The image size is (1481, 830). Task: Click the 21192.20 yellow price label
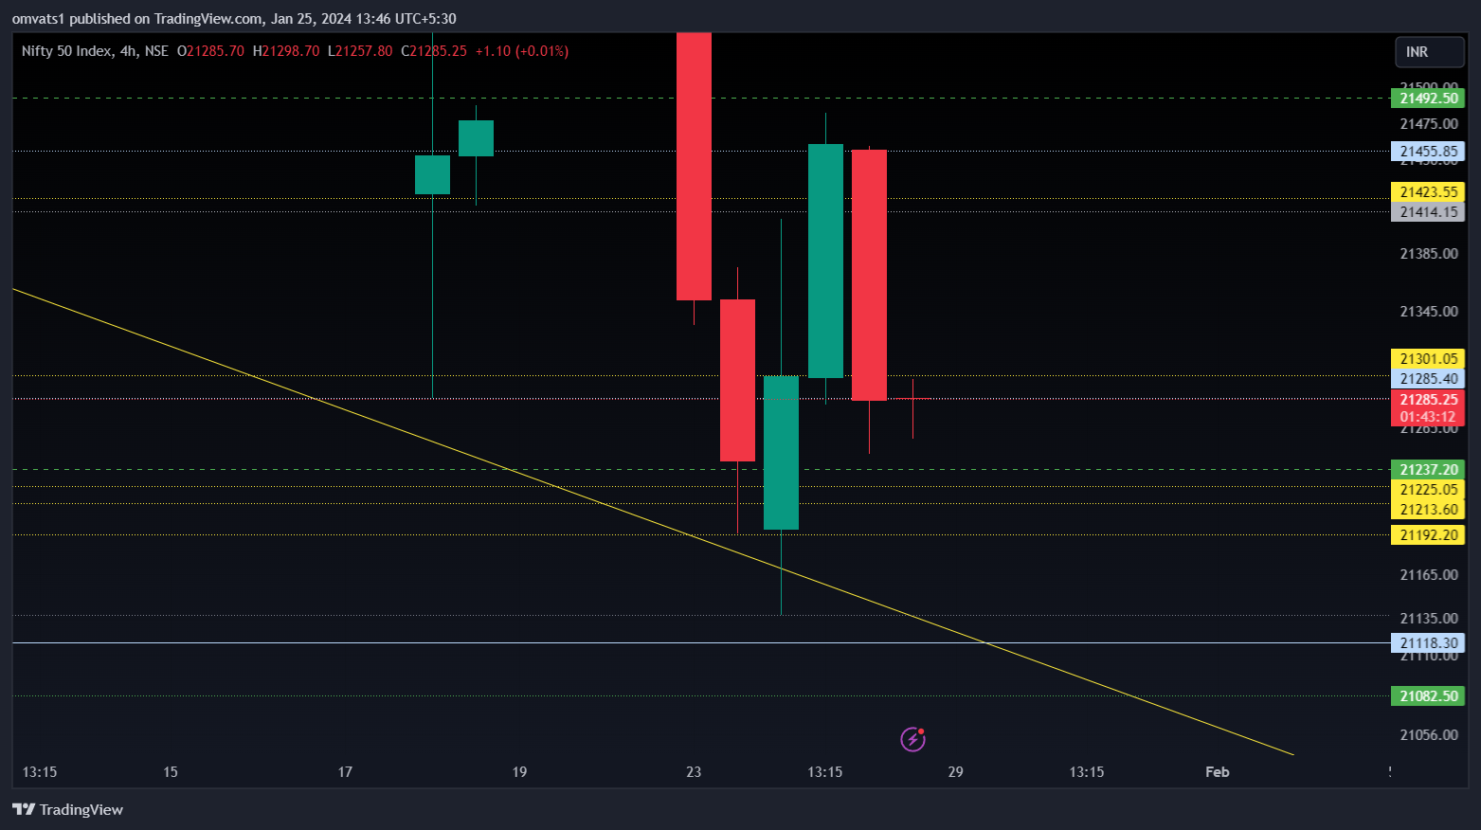tap(1428, 535)
